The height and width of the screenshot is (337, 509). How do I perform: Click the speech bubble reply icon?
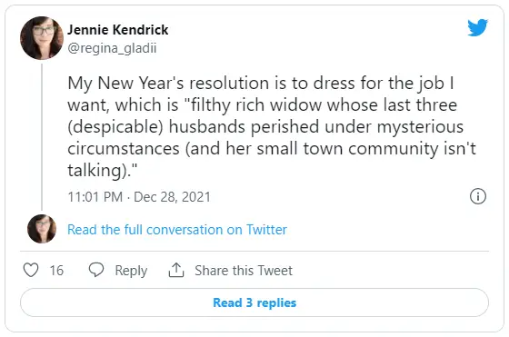(x=96, y=270)
